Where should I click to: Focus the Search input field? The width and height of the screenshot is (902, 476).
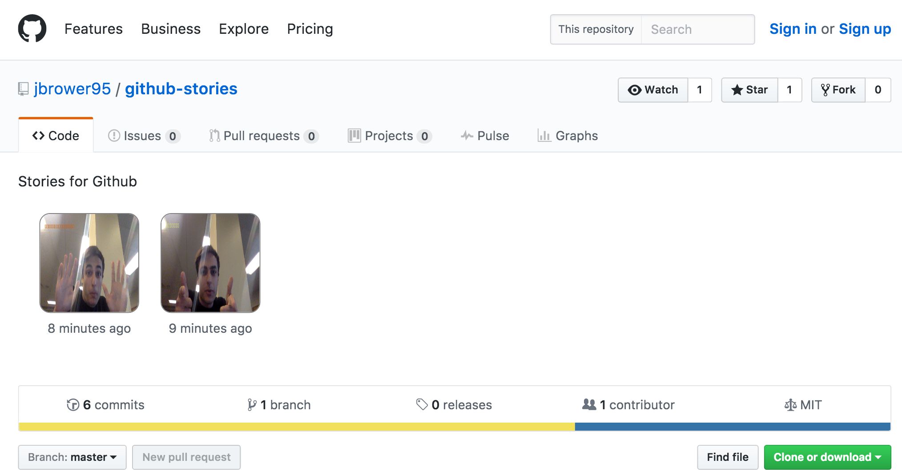(698, 29)
